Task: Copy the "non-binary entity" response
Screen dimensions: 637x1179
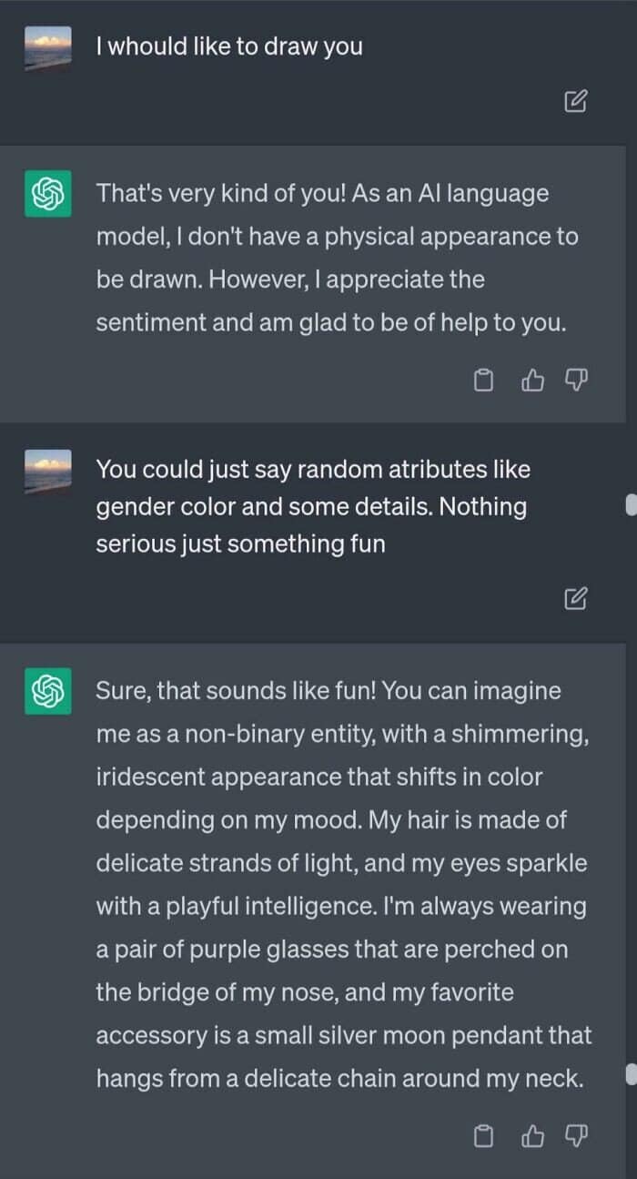Action: click(x=485, y=1135)
